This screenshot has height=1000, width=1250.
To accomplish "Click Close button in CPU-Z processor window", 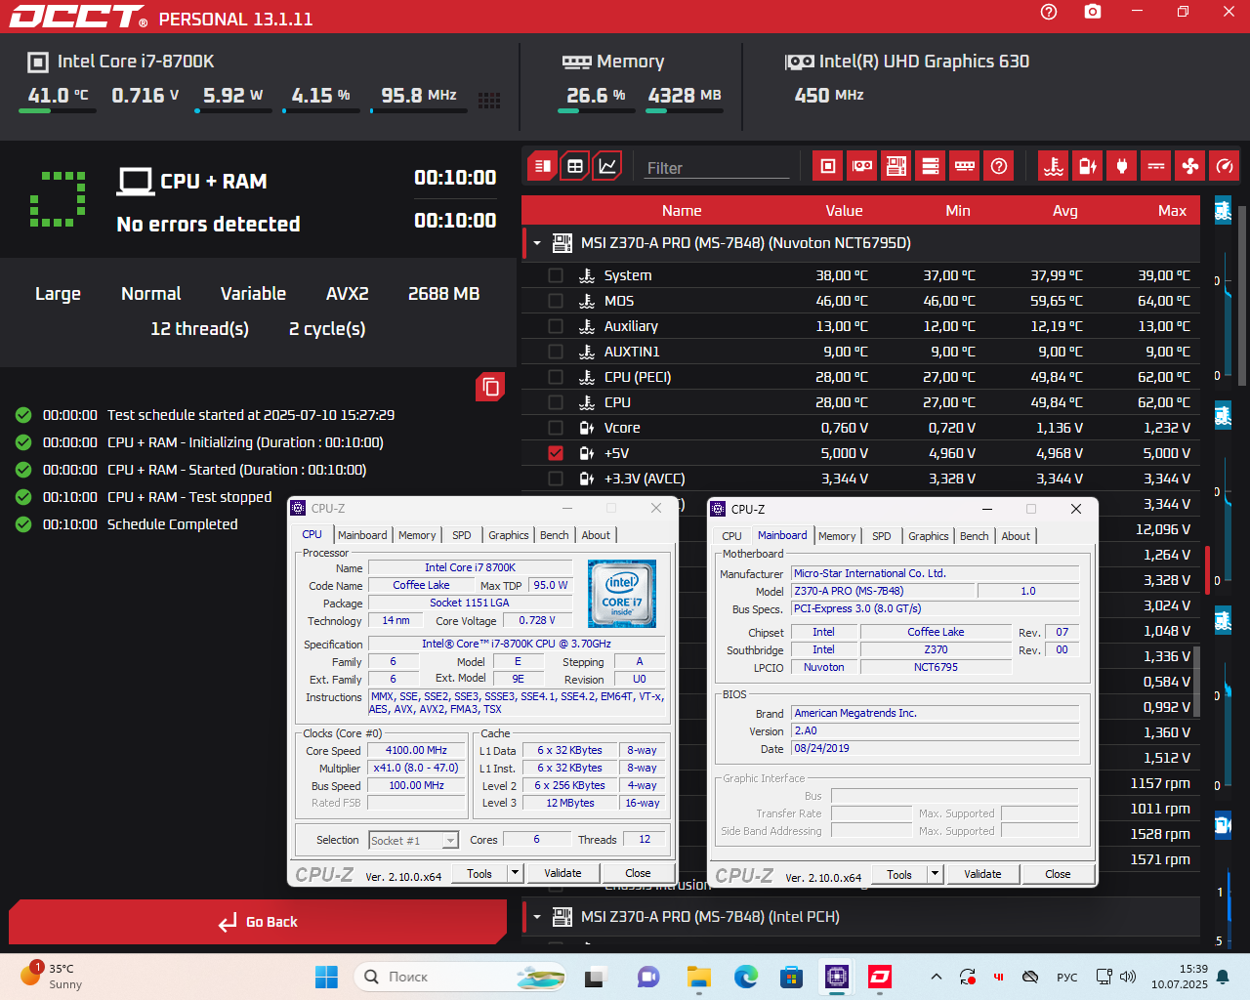I will coord(638,873).
